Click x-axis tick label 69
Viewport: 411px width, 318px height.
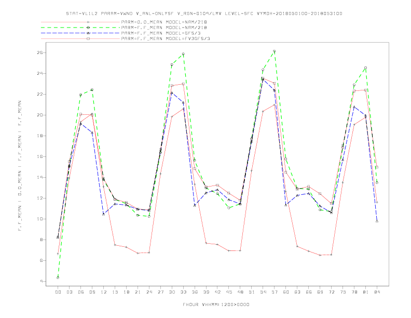(x=320, y=292)
